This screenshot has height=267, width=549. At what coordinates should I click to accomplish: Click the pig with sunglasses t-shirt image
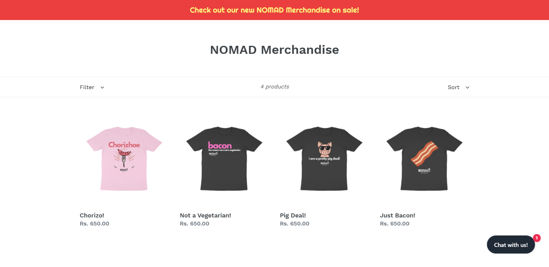point(324,158)
